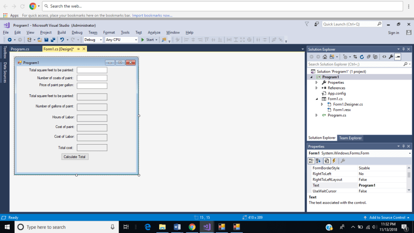Open the Debug configuration dropdown
This screenshot has width=414, height=233.
[92, 40]
